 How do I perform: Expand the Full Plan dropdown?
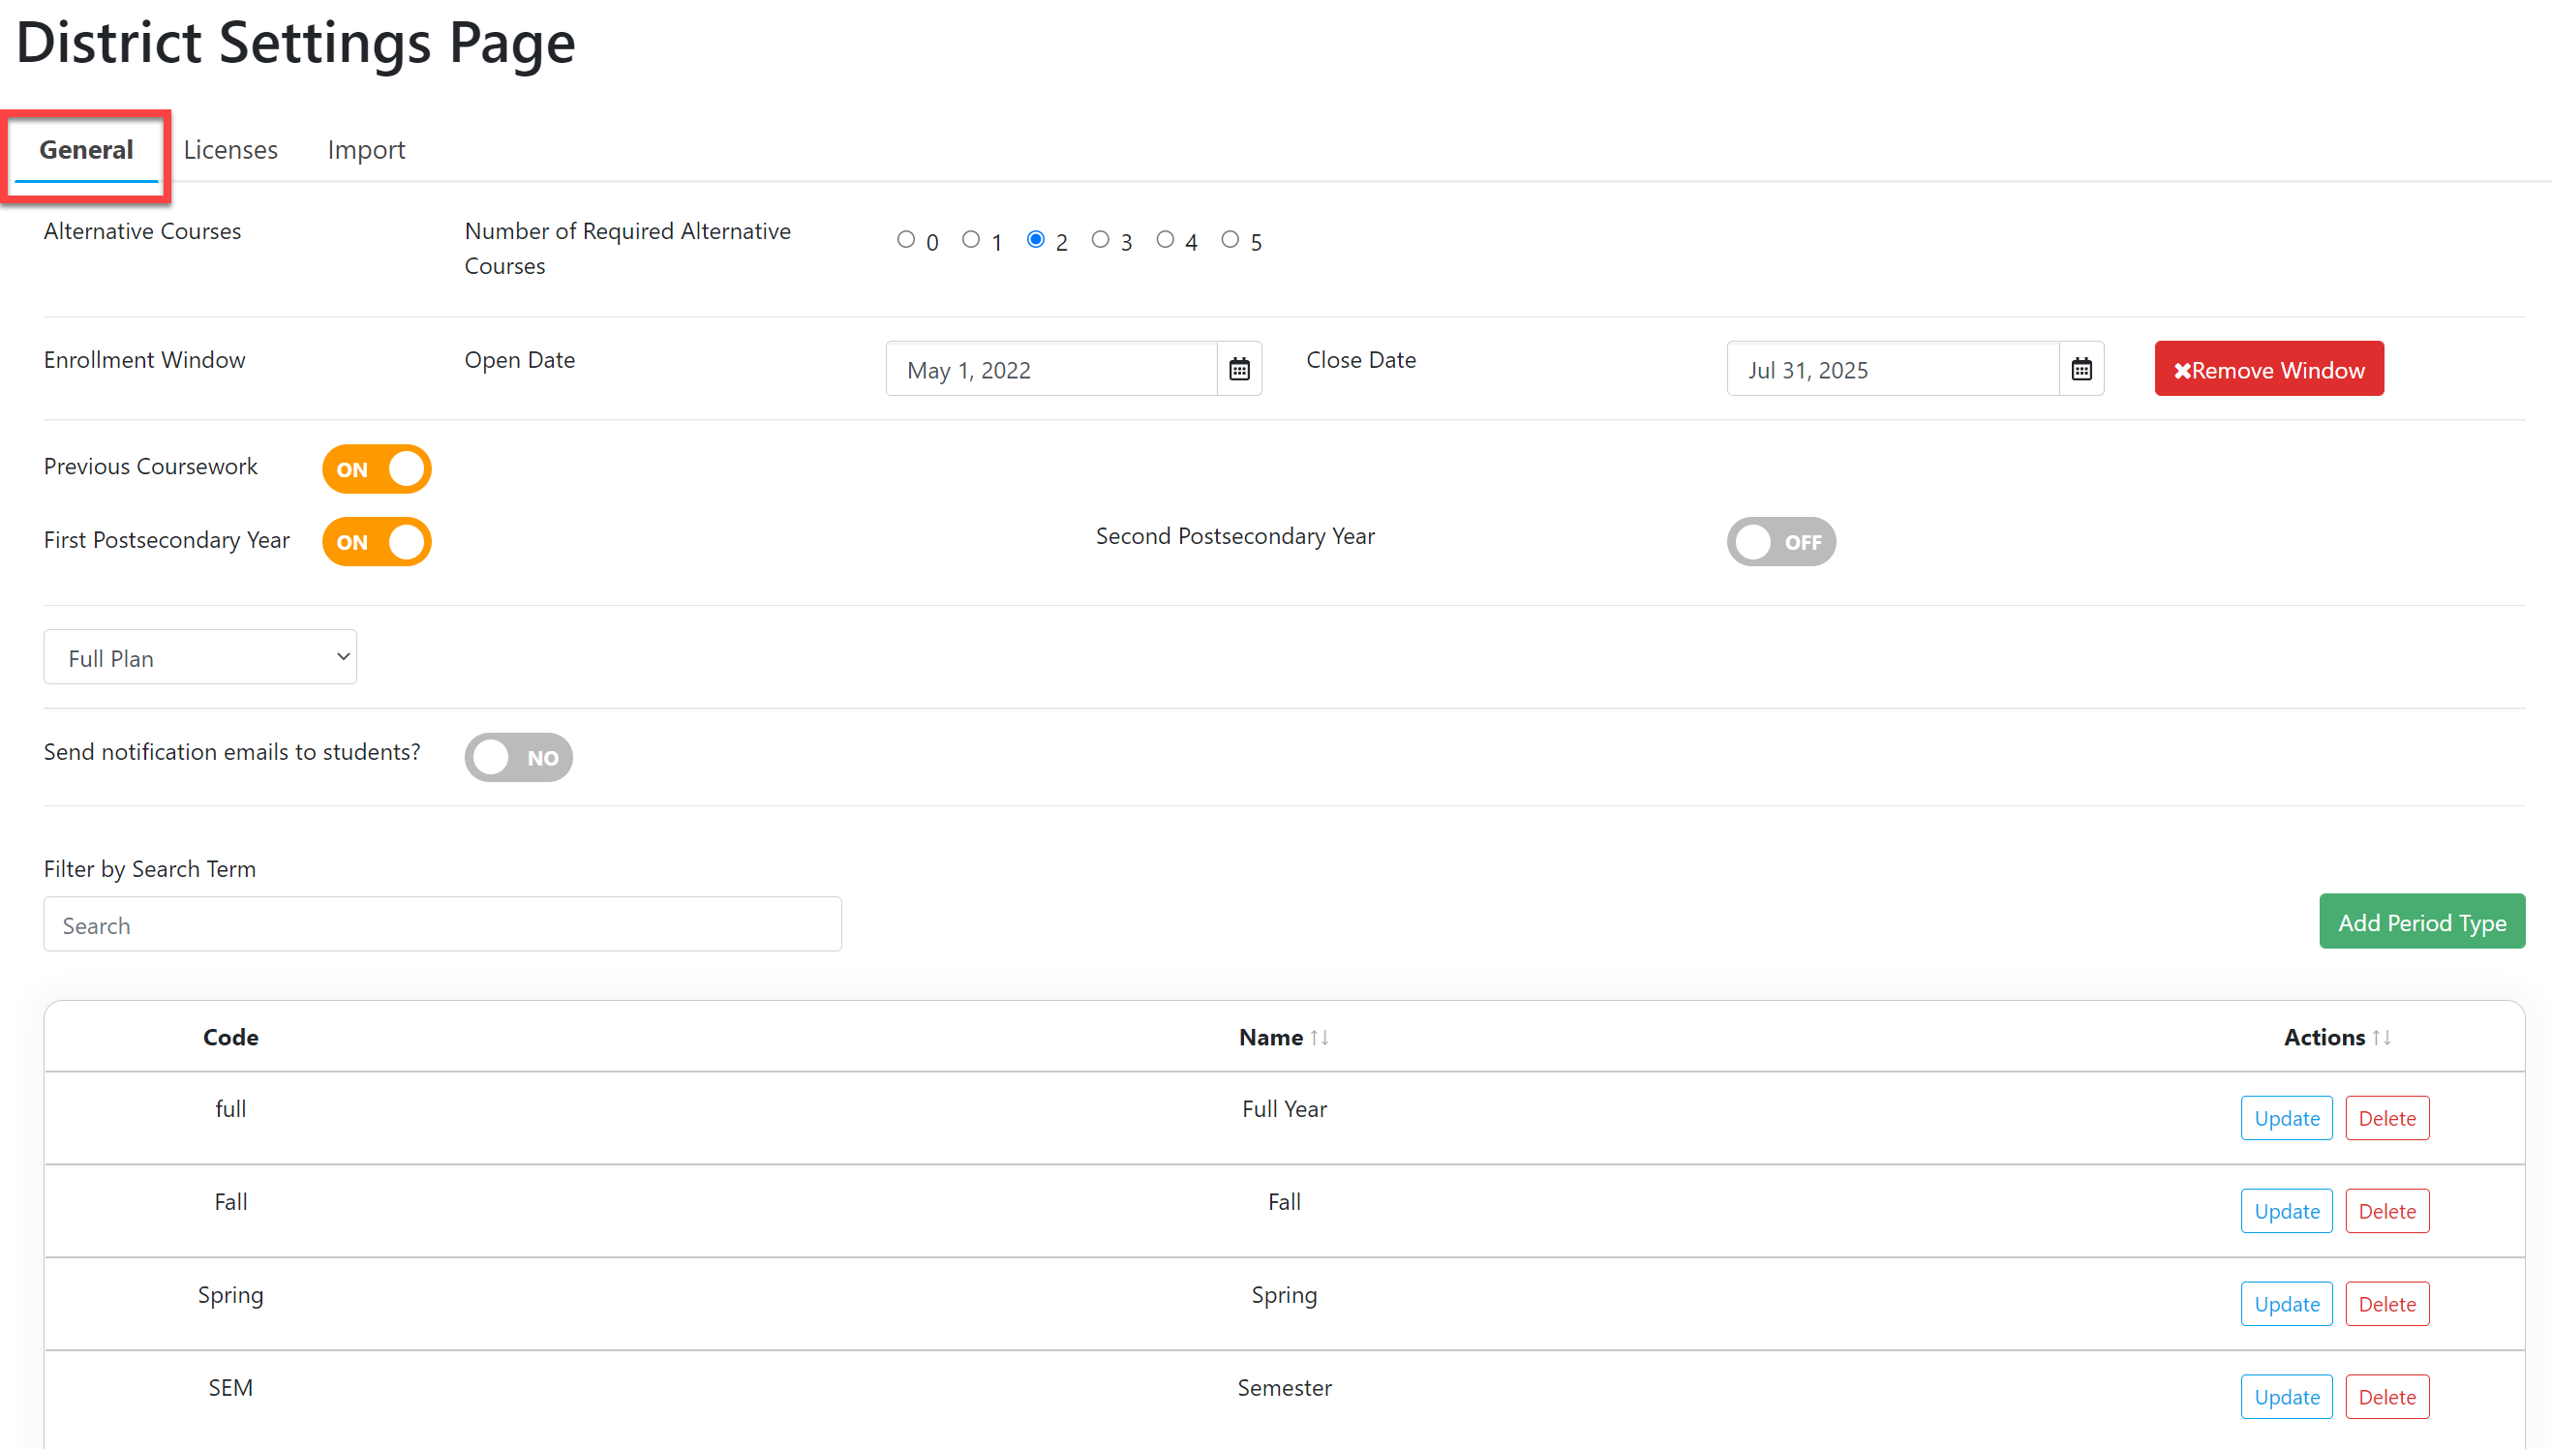pyautogui.click(x=200, y=657)
